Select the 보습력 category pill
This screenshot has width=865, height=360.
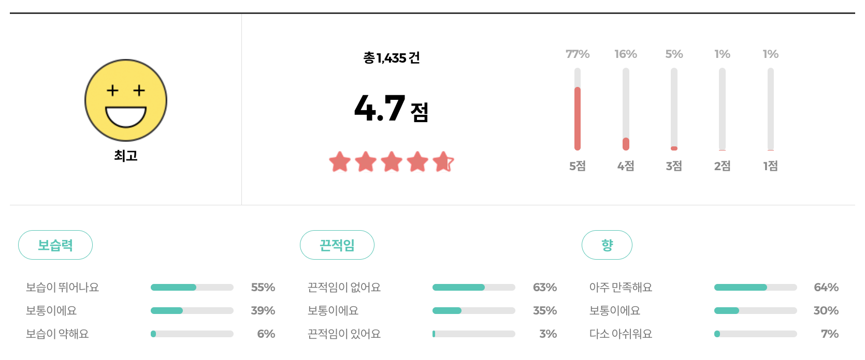click(55, 245)
